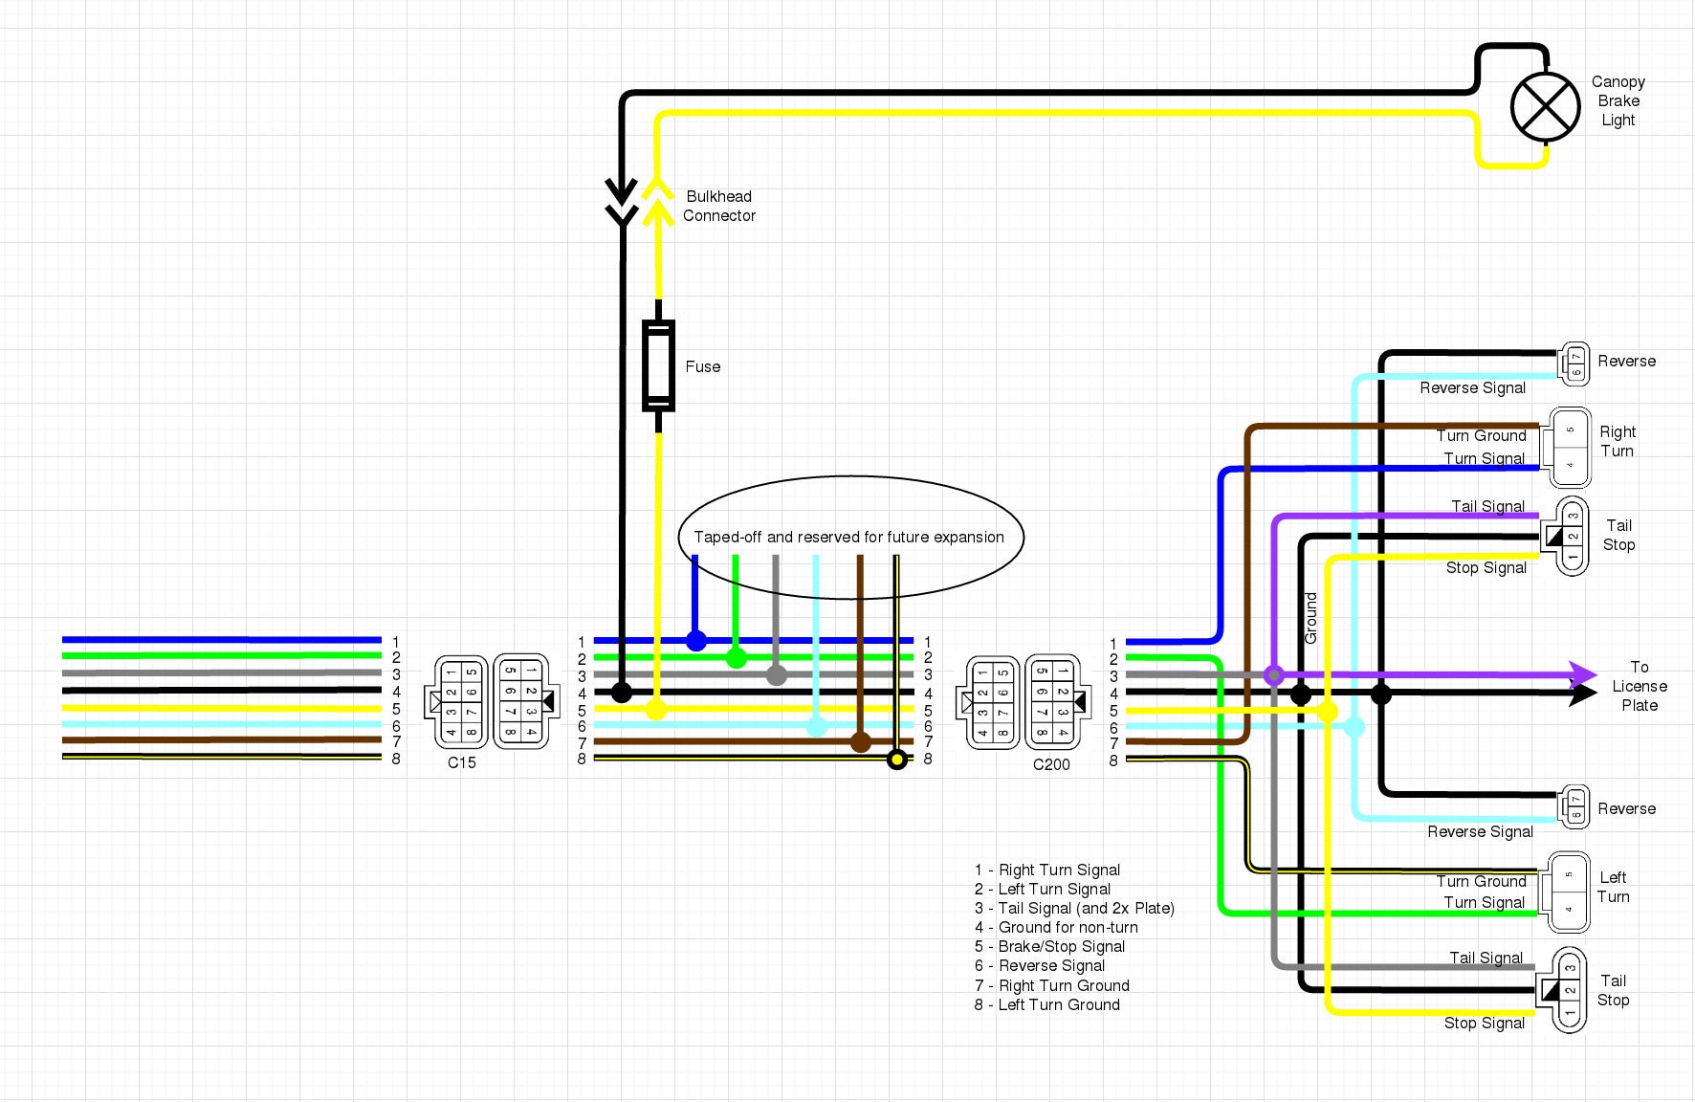
Task: Click the green splice dot on wire 2
Action: 736,658
